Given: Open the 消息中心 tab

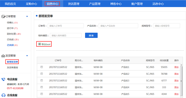Looking at the screenshot, I should click(158, 4).
